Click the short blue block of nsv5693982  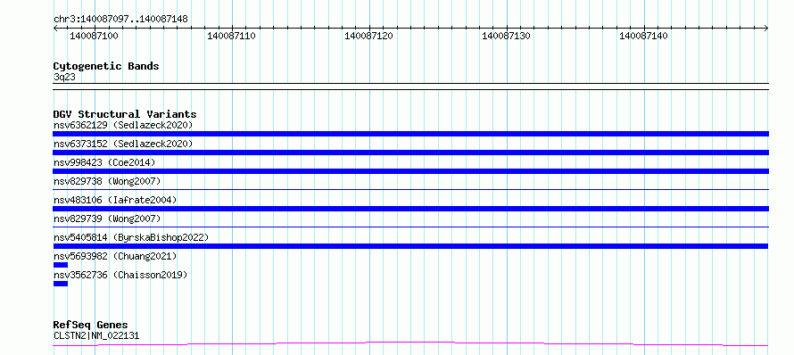[x=61, y=265]
